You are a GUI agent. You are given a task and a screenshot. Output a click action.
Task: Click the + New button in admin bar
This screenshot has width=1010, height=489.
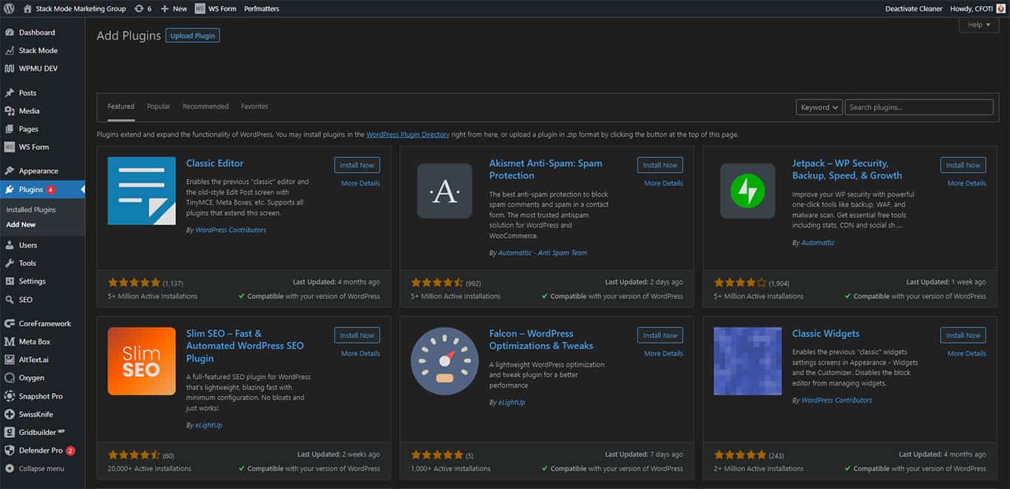pyautogui.click(x=174, y=8)
